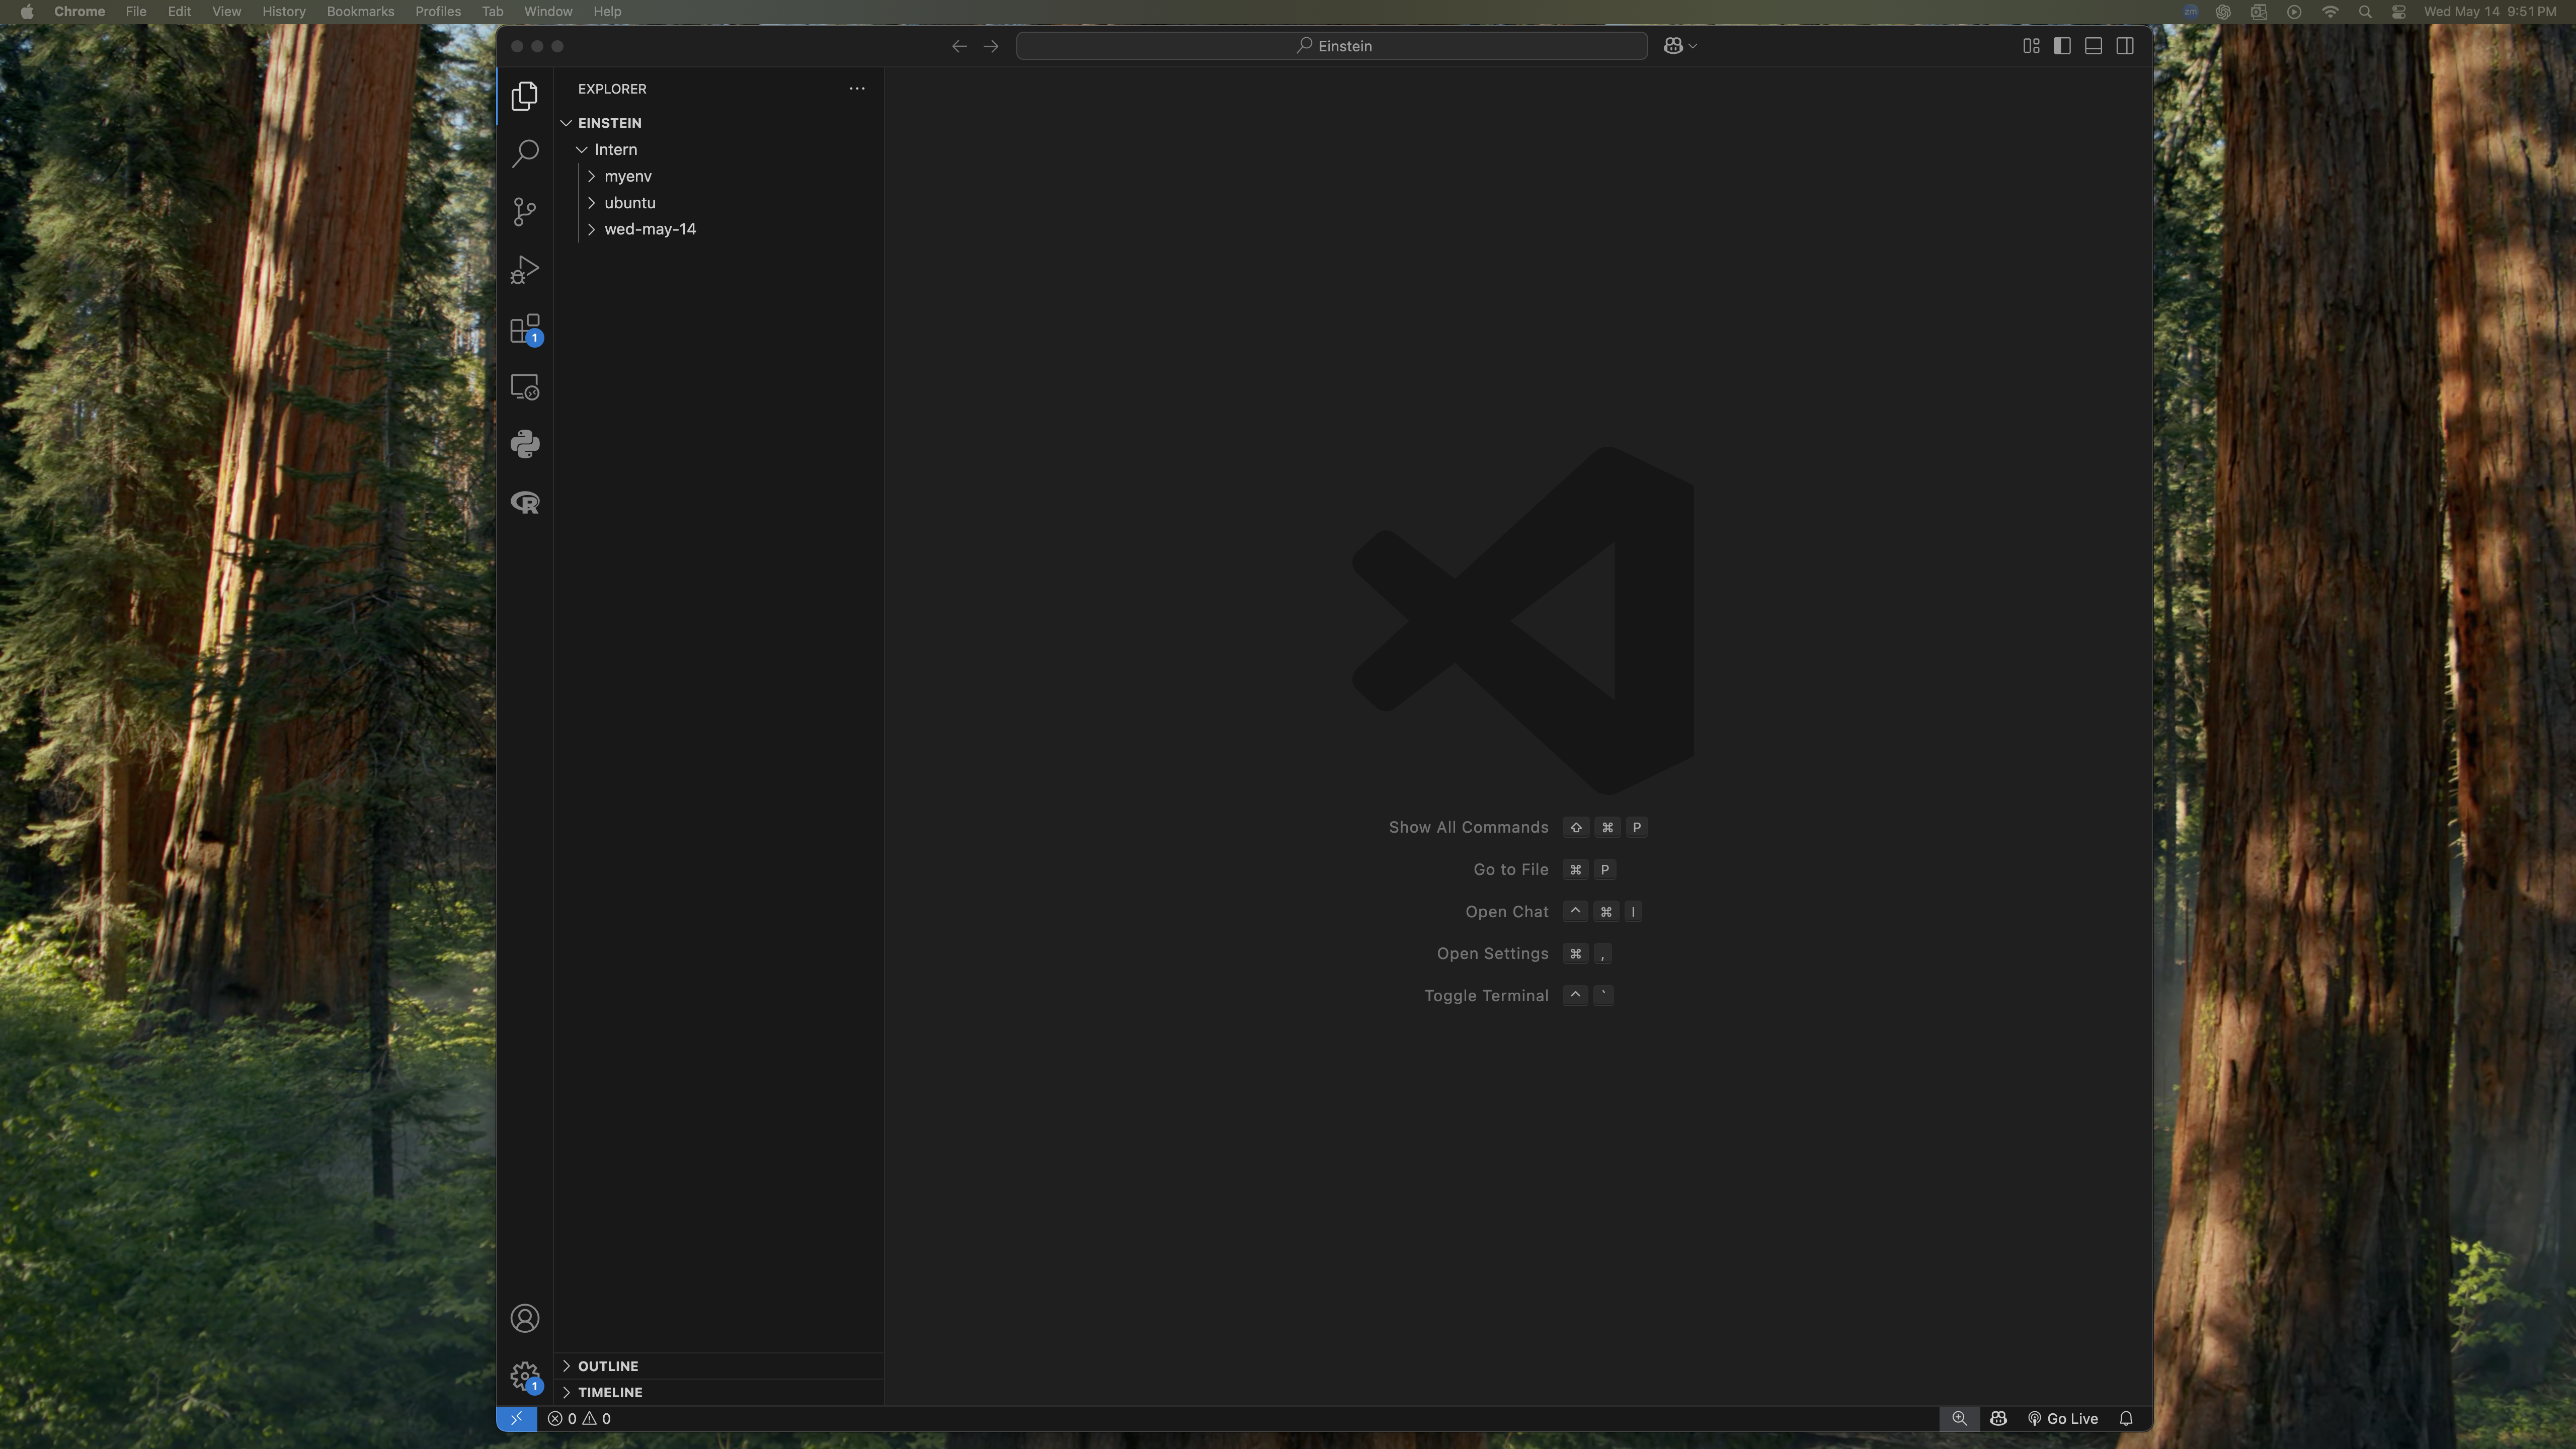Expand the wed-may-14 folder
The width and height of the screenshot is (2576, 1449).
[x=718, y=229]
